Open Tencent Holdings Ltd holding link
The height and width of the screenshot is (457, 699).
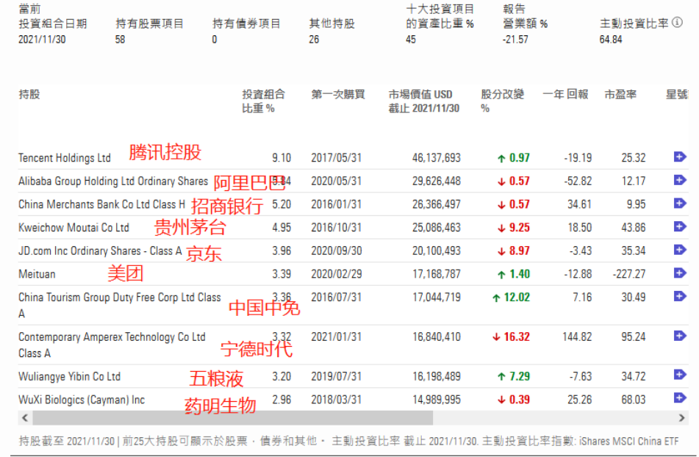click(64, 158)
